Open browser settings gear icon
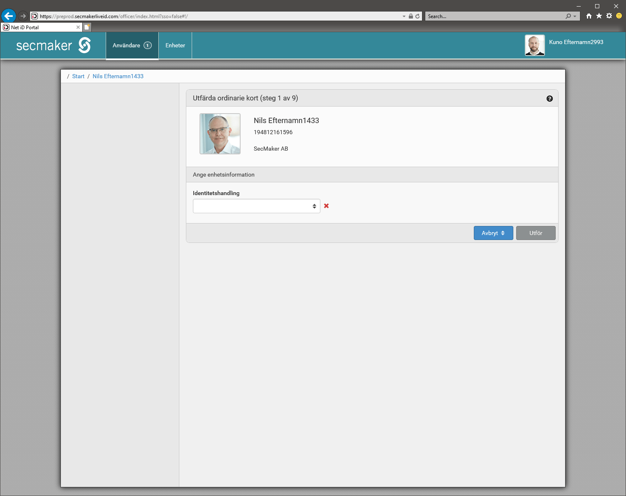The width and height of the screenshot is (626, 496). point(609,16)
